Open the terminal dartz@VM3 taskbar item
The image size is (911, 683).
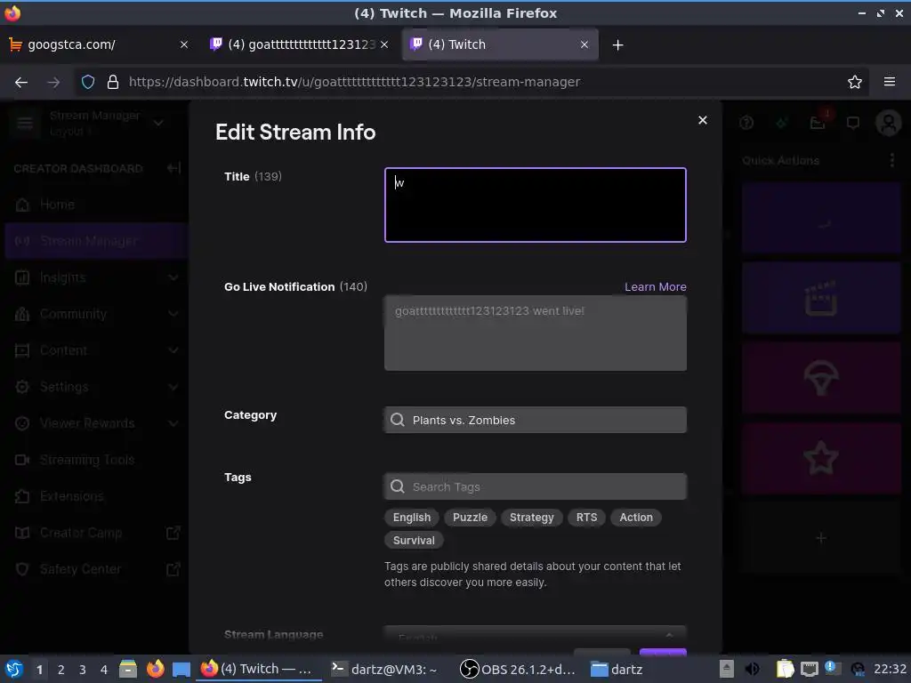[x=384, y=670]
